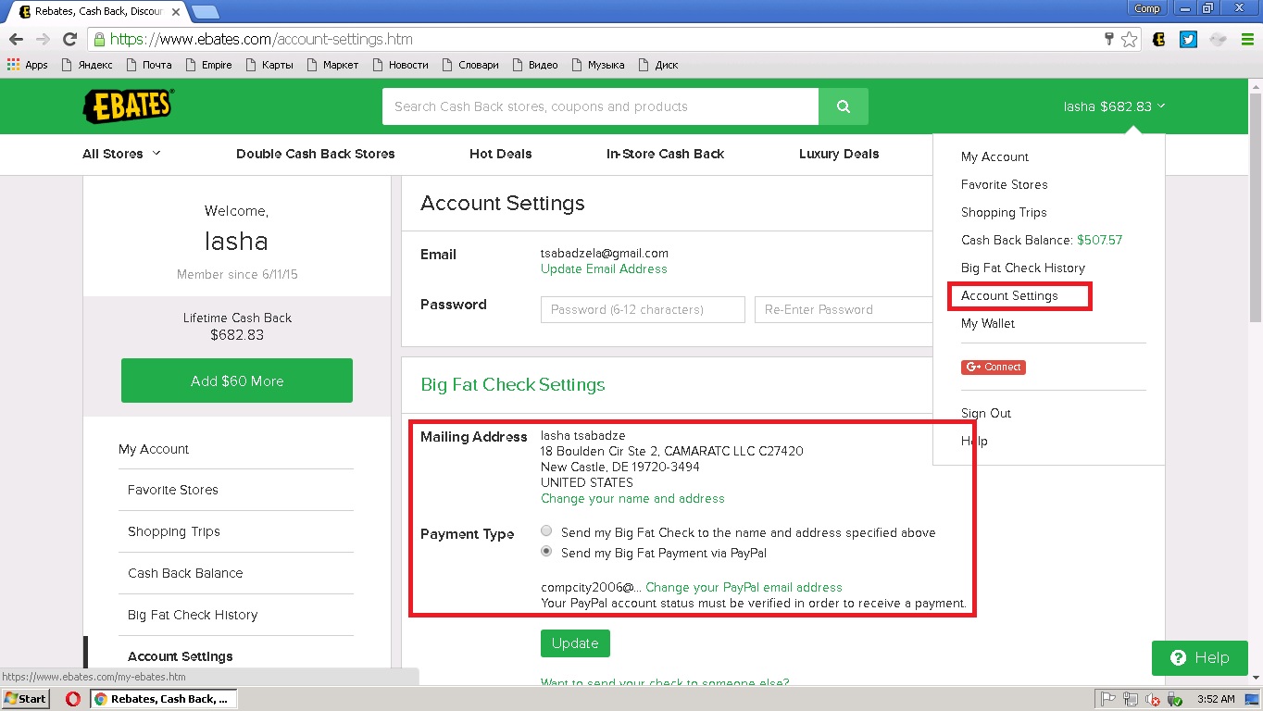Open a new browser tab

point(205,12)
